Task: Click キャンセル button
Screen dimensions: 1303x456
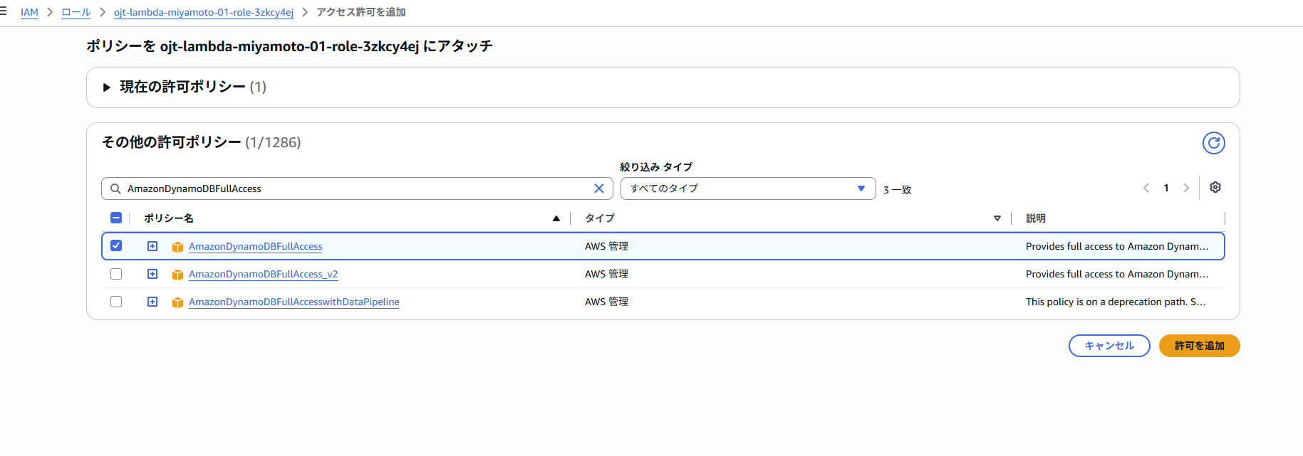Action: [1109, 346]
